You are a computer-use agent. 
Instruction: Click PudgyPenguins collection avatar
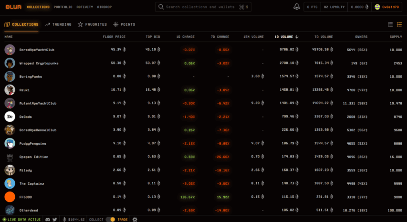[10, 143]
